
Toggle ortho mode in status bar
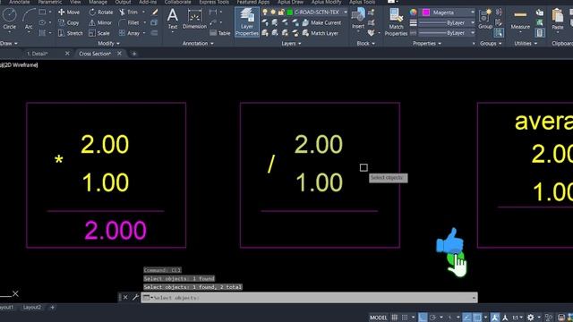[423, 318]
